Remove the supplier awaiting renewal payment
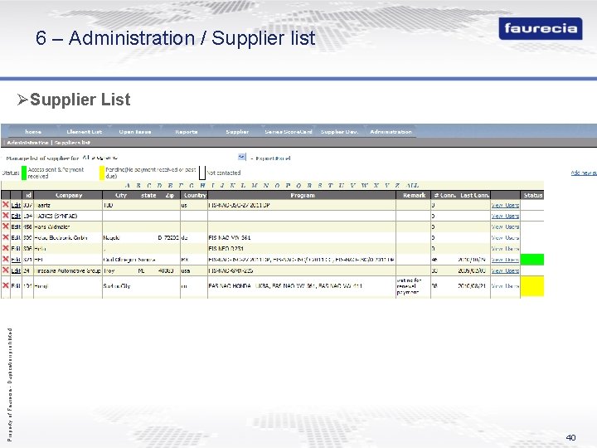This screenshot has height=448, width=597. [x=5, y=285]
